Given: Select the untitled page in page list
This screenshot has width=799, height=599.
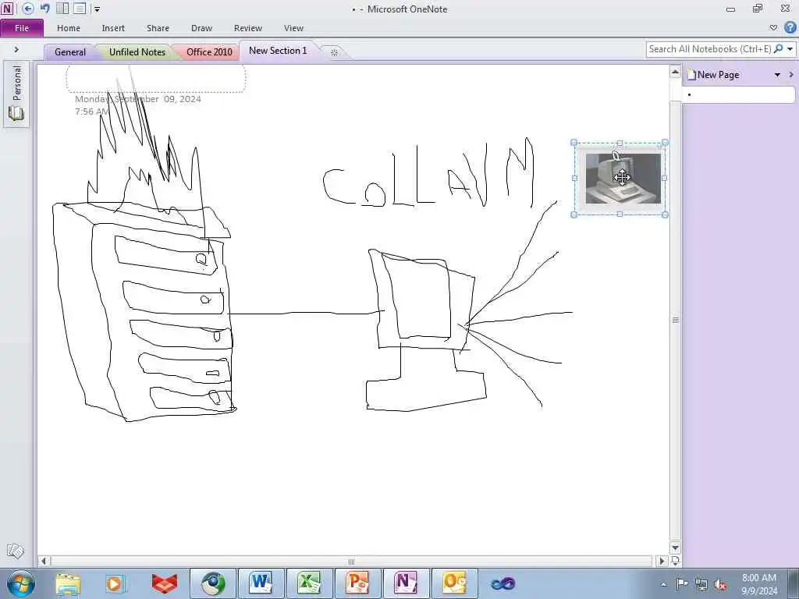Looking at the screenshot, I should point(738,94).
